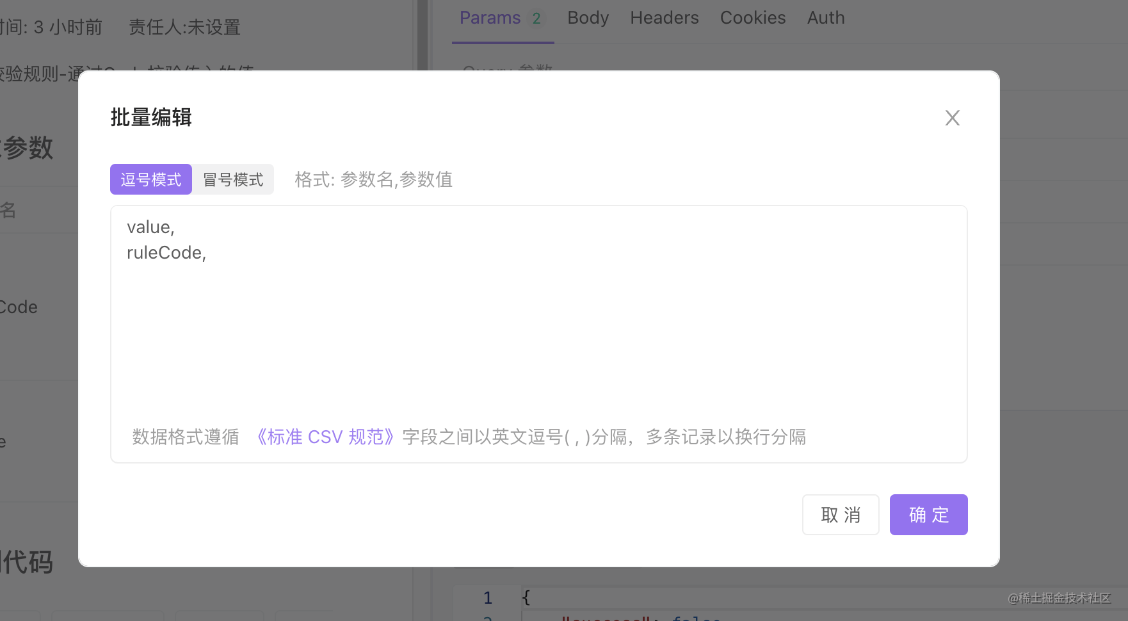Image resolution: width=1128 pixels, height=621 pixels.
Task: Click line number 1 in code editor
Action: pos(488,598)
